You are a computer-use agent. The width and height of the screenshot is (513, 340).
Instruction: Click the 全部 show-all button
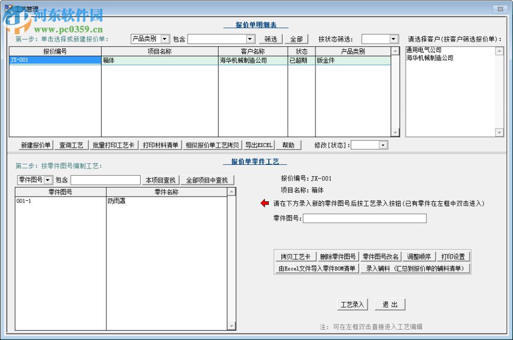click(x=297, y=40)
